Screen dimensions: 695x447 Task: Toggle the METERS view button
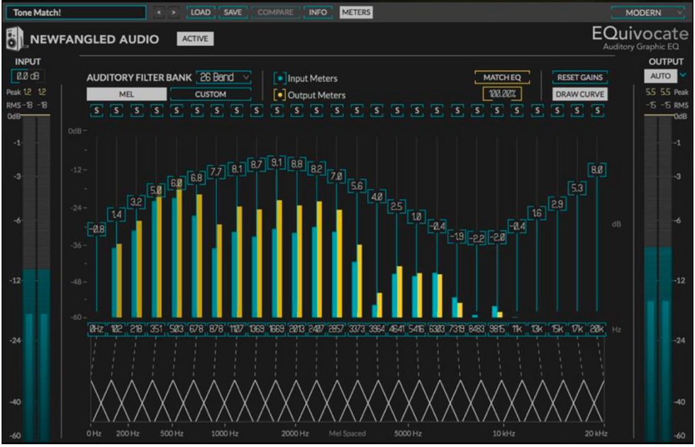pos(356,12)
